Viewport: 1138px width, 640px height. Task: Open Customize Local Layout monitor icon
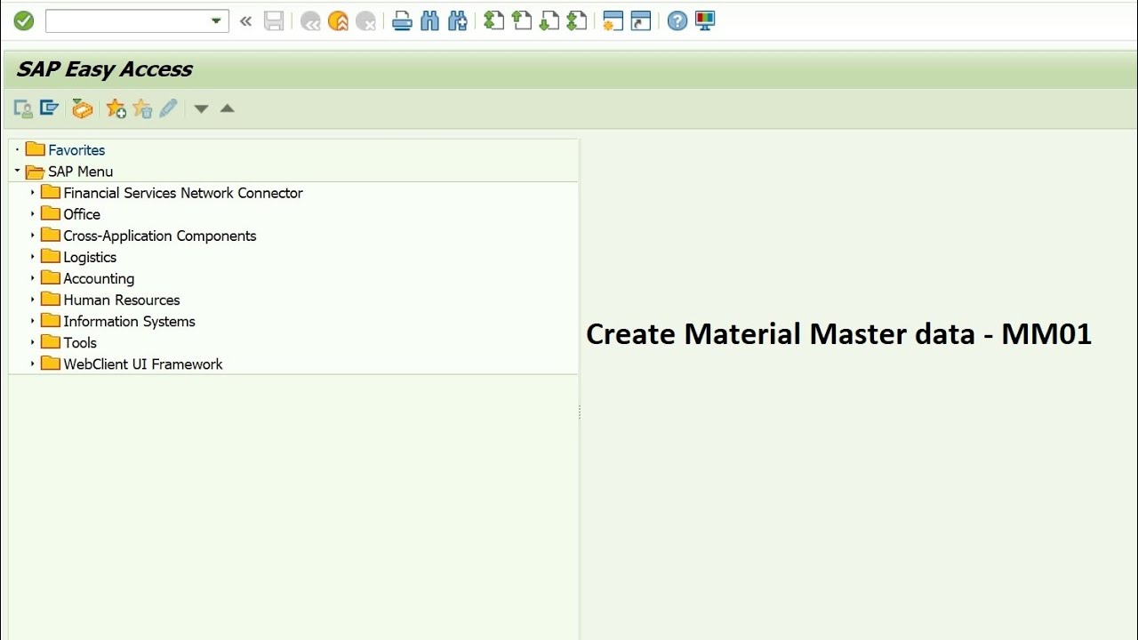coord(705,21)
